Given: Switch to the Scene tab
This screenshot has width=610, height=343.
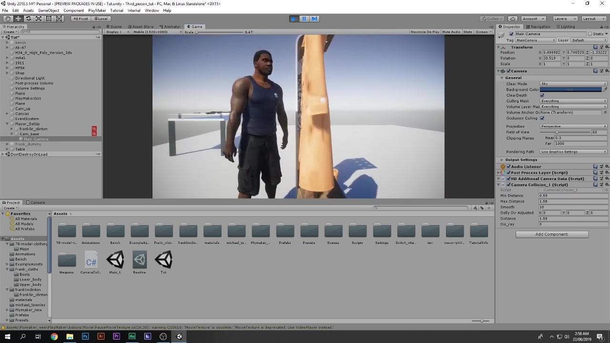Looking at the screenshot, I should (114, 27).
